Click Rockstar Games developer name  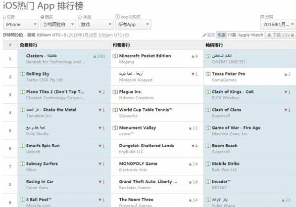135,188
